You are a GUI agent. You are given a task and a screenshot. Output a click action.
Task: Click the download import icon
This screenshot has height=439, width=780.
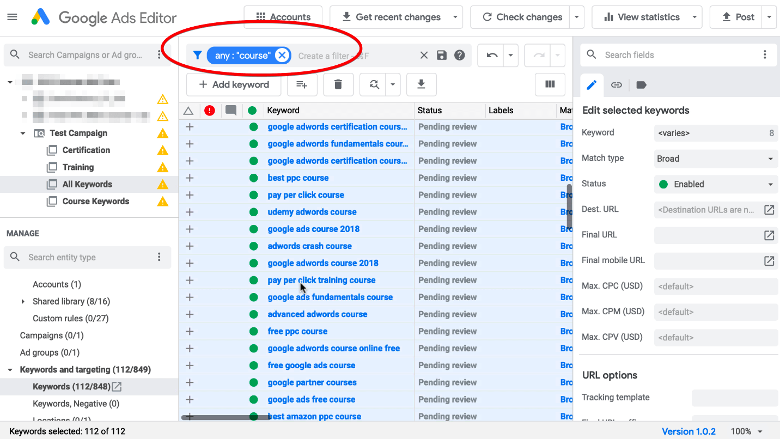[421, 84]
